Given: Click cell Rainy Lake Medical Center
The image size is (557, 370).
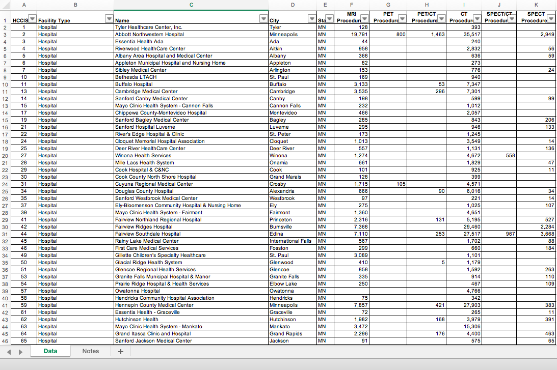Looking at the screenshot, I should (x=191, y=241).
